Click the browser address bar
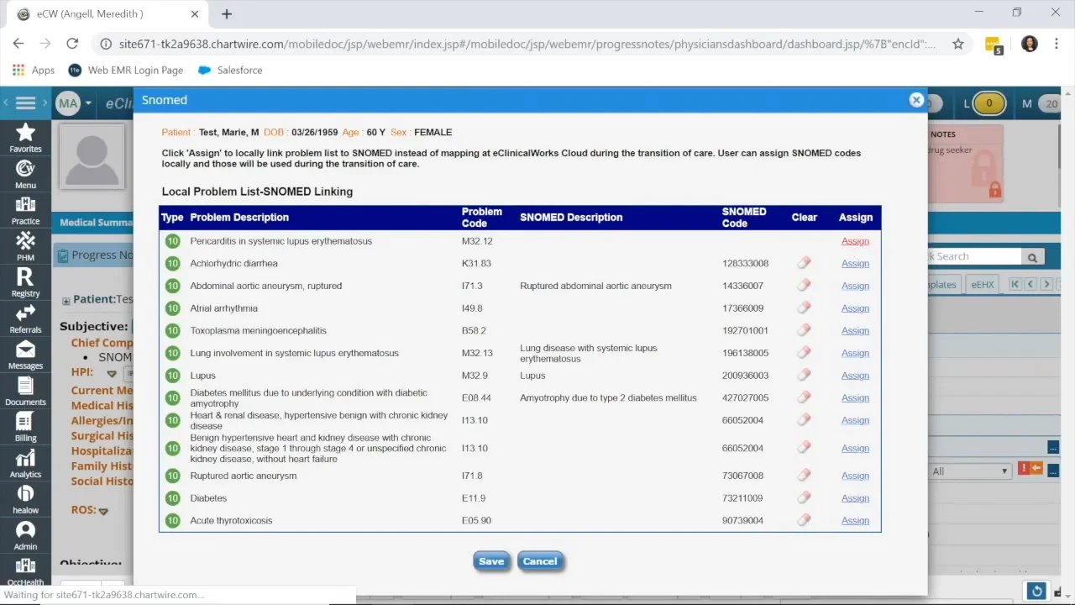 tap(527, 44)
